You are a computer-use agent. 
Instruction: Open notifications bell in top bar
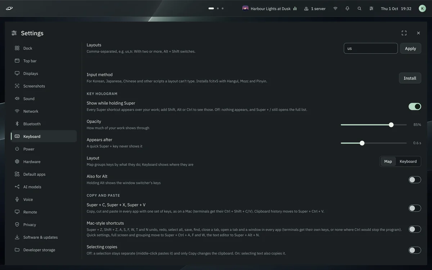(347, 9)
